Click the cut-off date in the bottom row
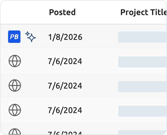Screen dimensions: 167x135 (x=65, y=133)
